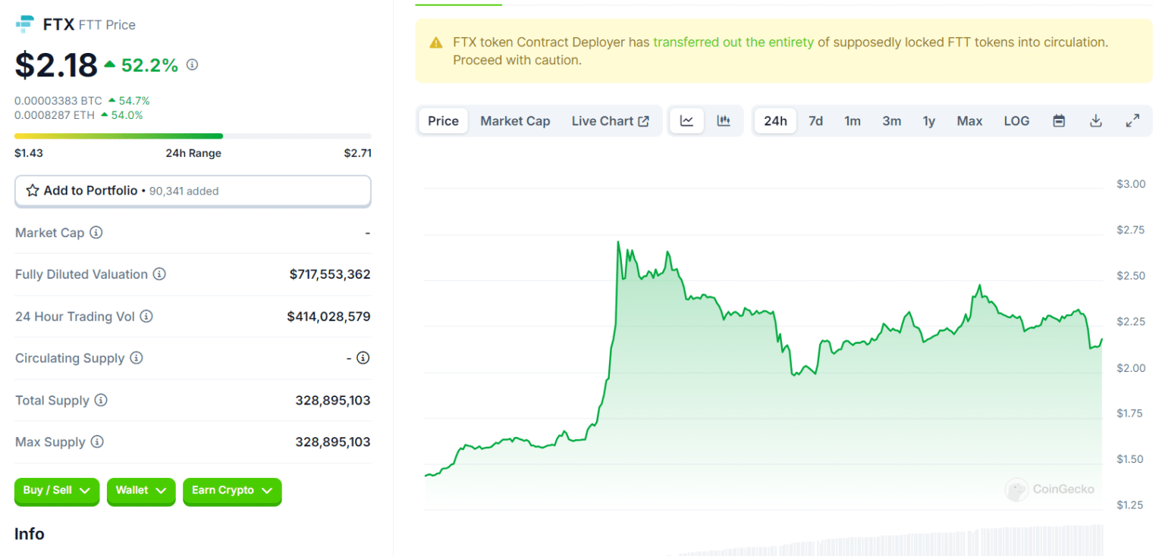
Task: Expand chart to fullscreen icon
Action: pyautogui.click(x=1132, y=121)
